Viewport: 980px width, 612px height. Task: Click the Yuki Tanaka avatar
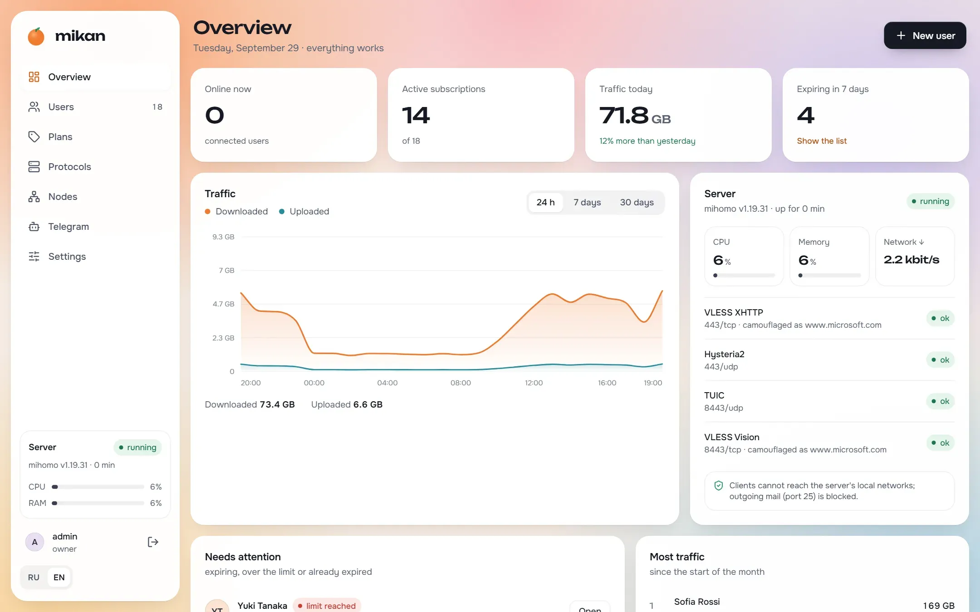point(217,607)
